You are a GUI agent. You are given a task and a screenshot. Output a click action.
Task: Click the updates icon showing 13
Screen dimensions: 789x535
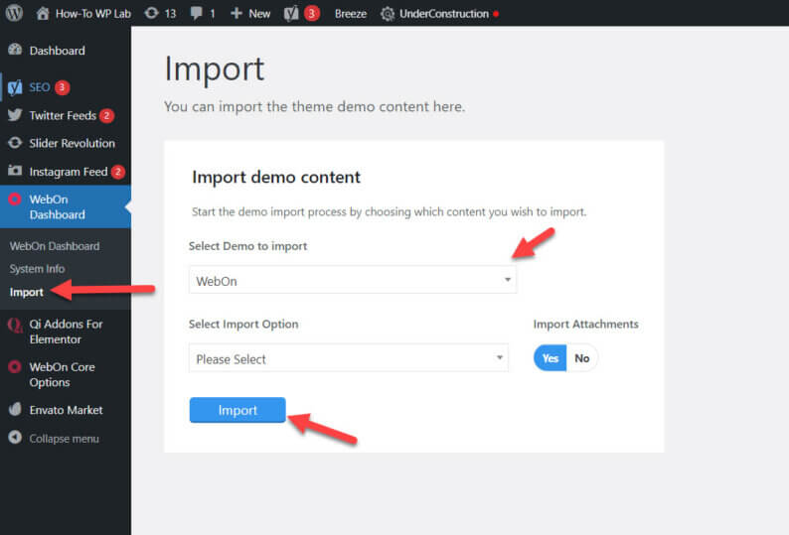(x=151, y=13)
